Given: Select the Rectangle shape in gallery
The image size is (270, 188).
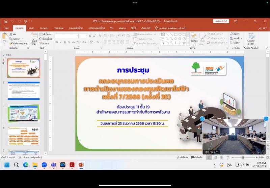Looking at the screenshot, I should pos(175,34).
